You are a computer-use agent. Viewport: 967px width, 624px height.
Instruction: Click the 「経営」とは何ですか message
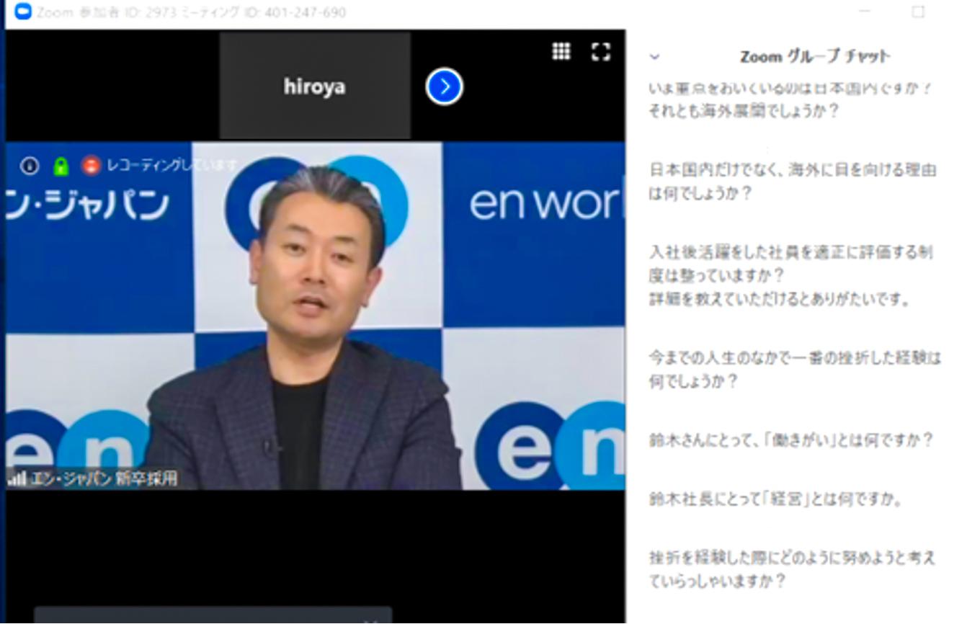tap(775, 499)
